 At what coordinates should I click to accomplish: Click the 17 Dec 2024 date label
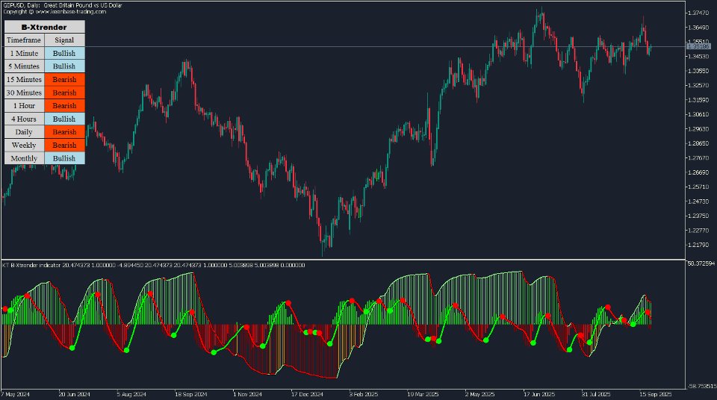307,394
